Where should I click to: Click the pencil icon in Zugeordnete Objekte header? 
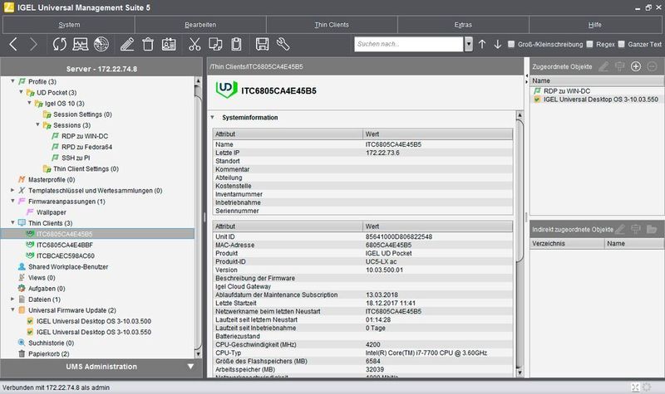point(603,66)
